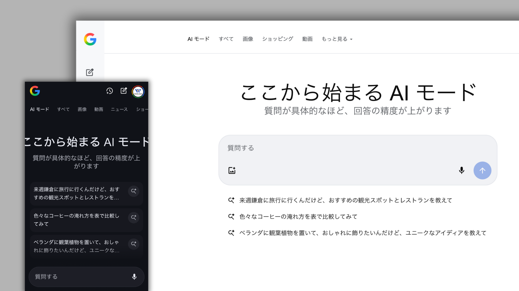Click the Google logo on the desktop view
The image size is (519, 291).
90,39
